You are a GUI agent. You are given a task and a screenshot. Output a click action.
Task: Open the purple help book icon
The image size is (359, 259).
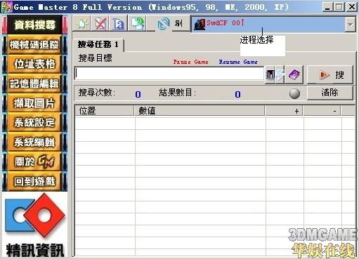click(x=294, y=75)
